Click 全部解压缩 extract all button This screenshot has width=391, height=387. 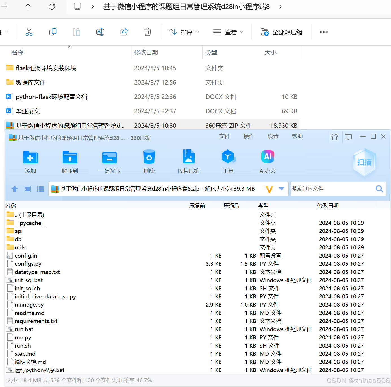(x=281, y=32)
